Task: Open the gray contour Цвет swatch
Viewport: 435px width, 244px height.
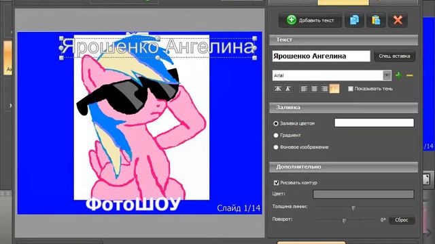Action: (x=364, y=195)
